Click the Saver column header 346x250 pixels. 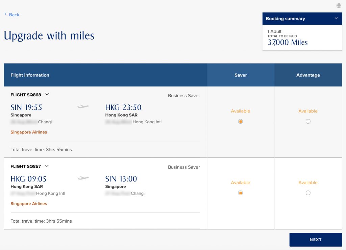tap(240, 75)
